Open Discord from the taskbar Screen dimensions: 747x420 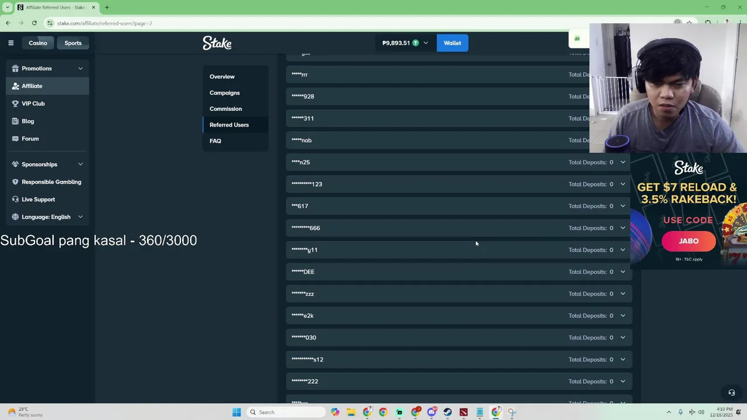(431, 412)
